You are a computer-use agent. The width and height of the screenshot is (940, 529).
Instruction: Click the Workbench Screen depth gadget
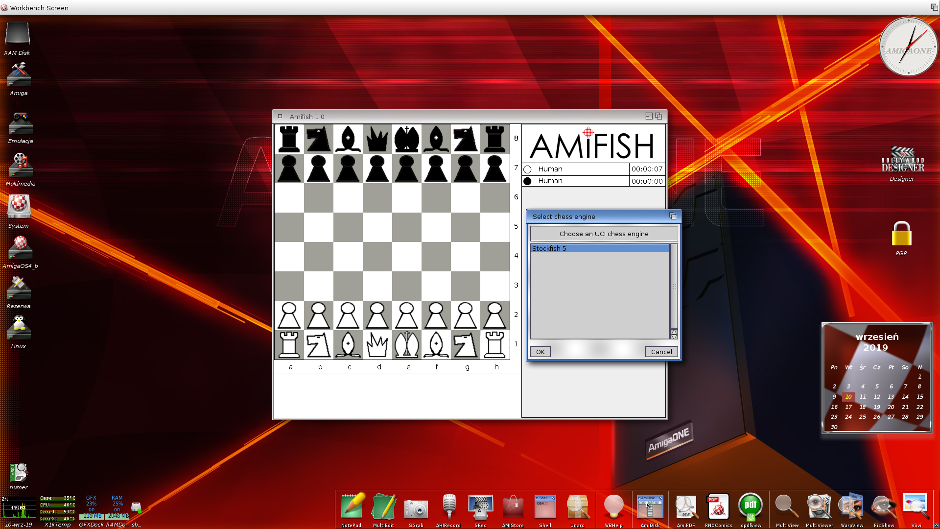pyautogui.click(x=934, y=7)
